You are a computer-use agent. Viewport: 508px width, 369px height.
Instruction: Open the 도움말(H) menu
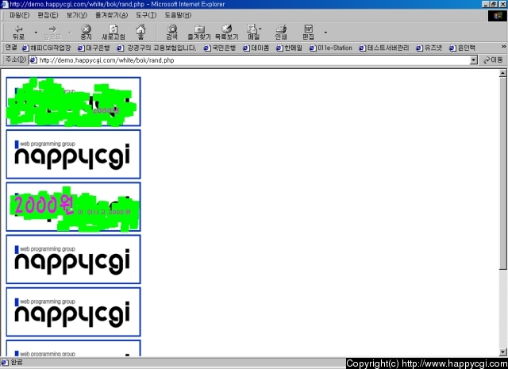[x=178, y=15]
